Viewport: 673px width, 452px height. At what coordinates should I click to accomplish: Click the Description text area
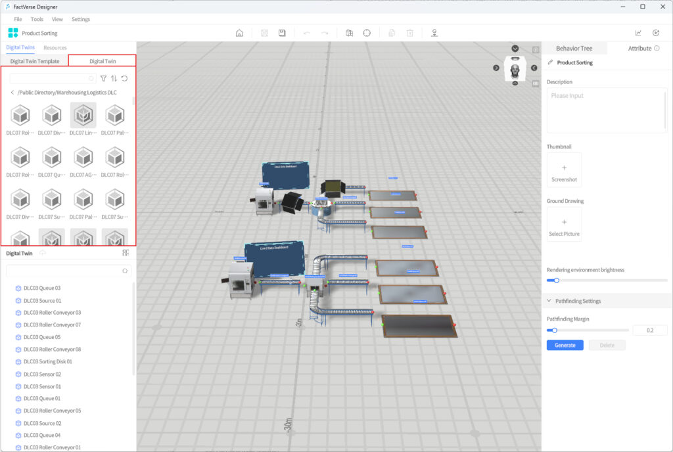[x=607, y=110]
